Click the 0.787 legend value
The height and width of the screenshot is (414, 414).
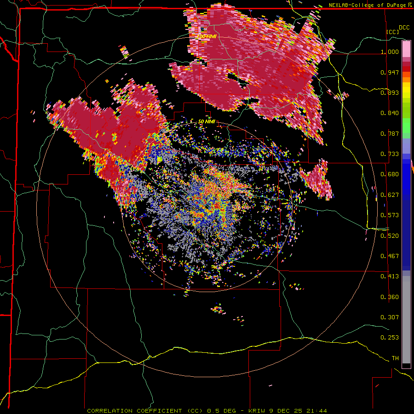[x=390, y=133]
